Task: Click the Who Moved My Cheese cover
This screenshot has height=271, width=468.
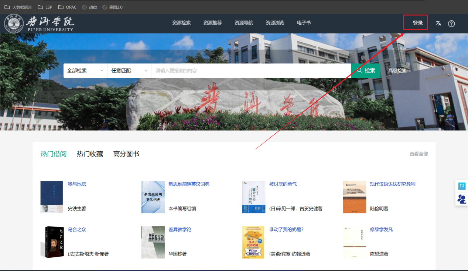Action: 253,242
